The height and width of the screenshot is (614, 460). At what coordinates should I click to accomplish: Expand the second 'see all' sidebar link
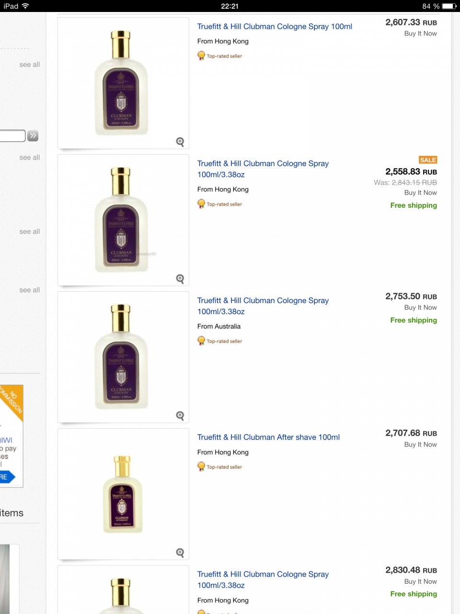click(30, 158)
